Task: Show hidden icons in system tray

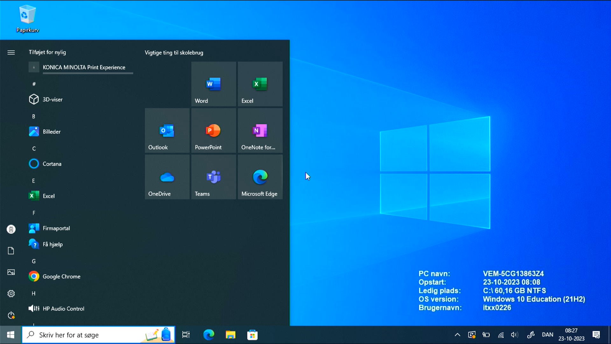Action: (457, 335)
